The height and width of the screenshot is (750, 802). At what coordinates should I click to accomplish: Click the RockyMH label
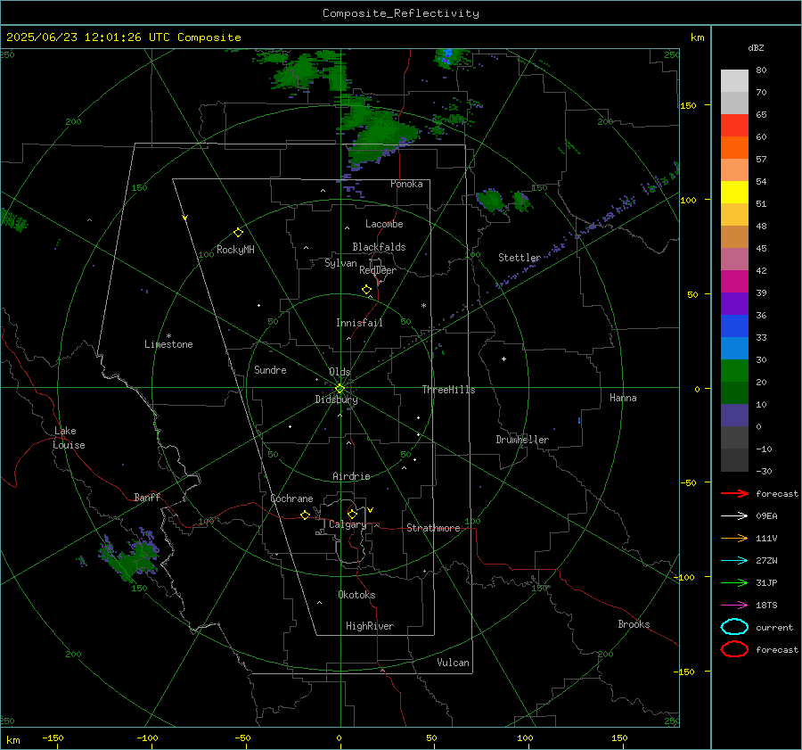point(235,250)
